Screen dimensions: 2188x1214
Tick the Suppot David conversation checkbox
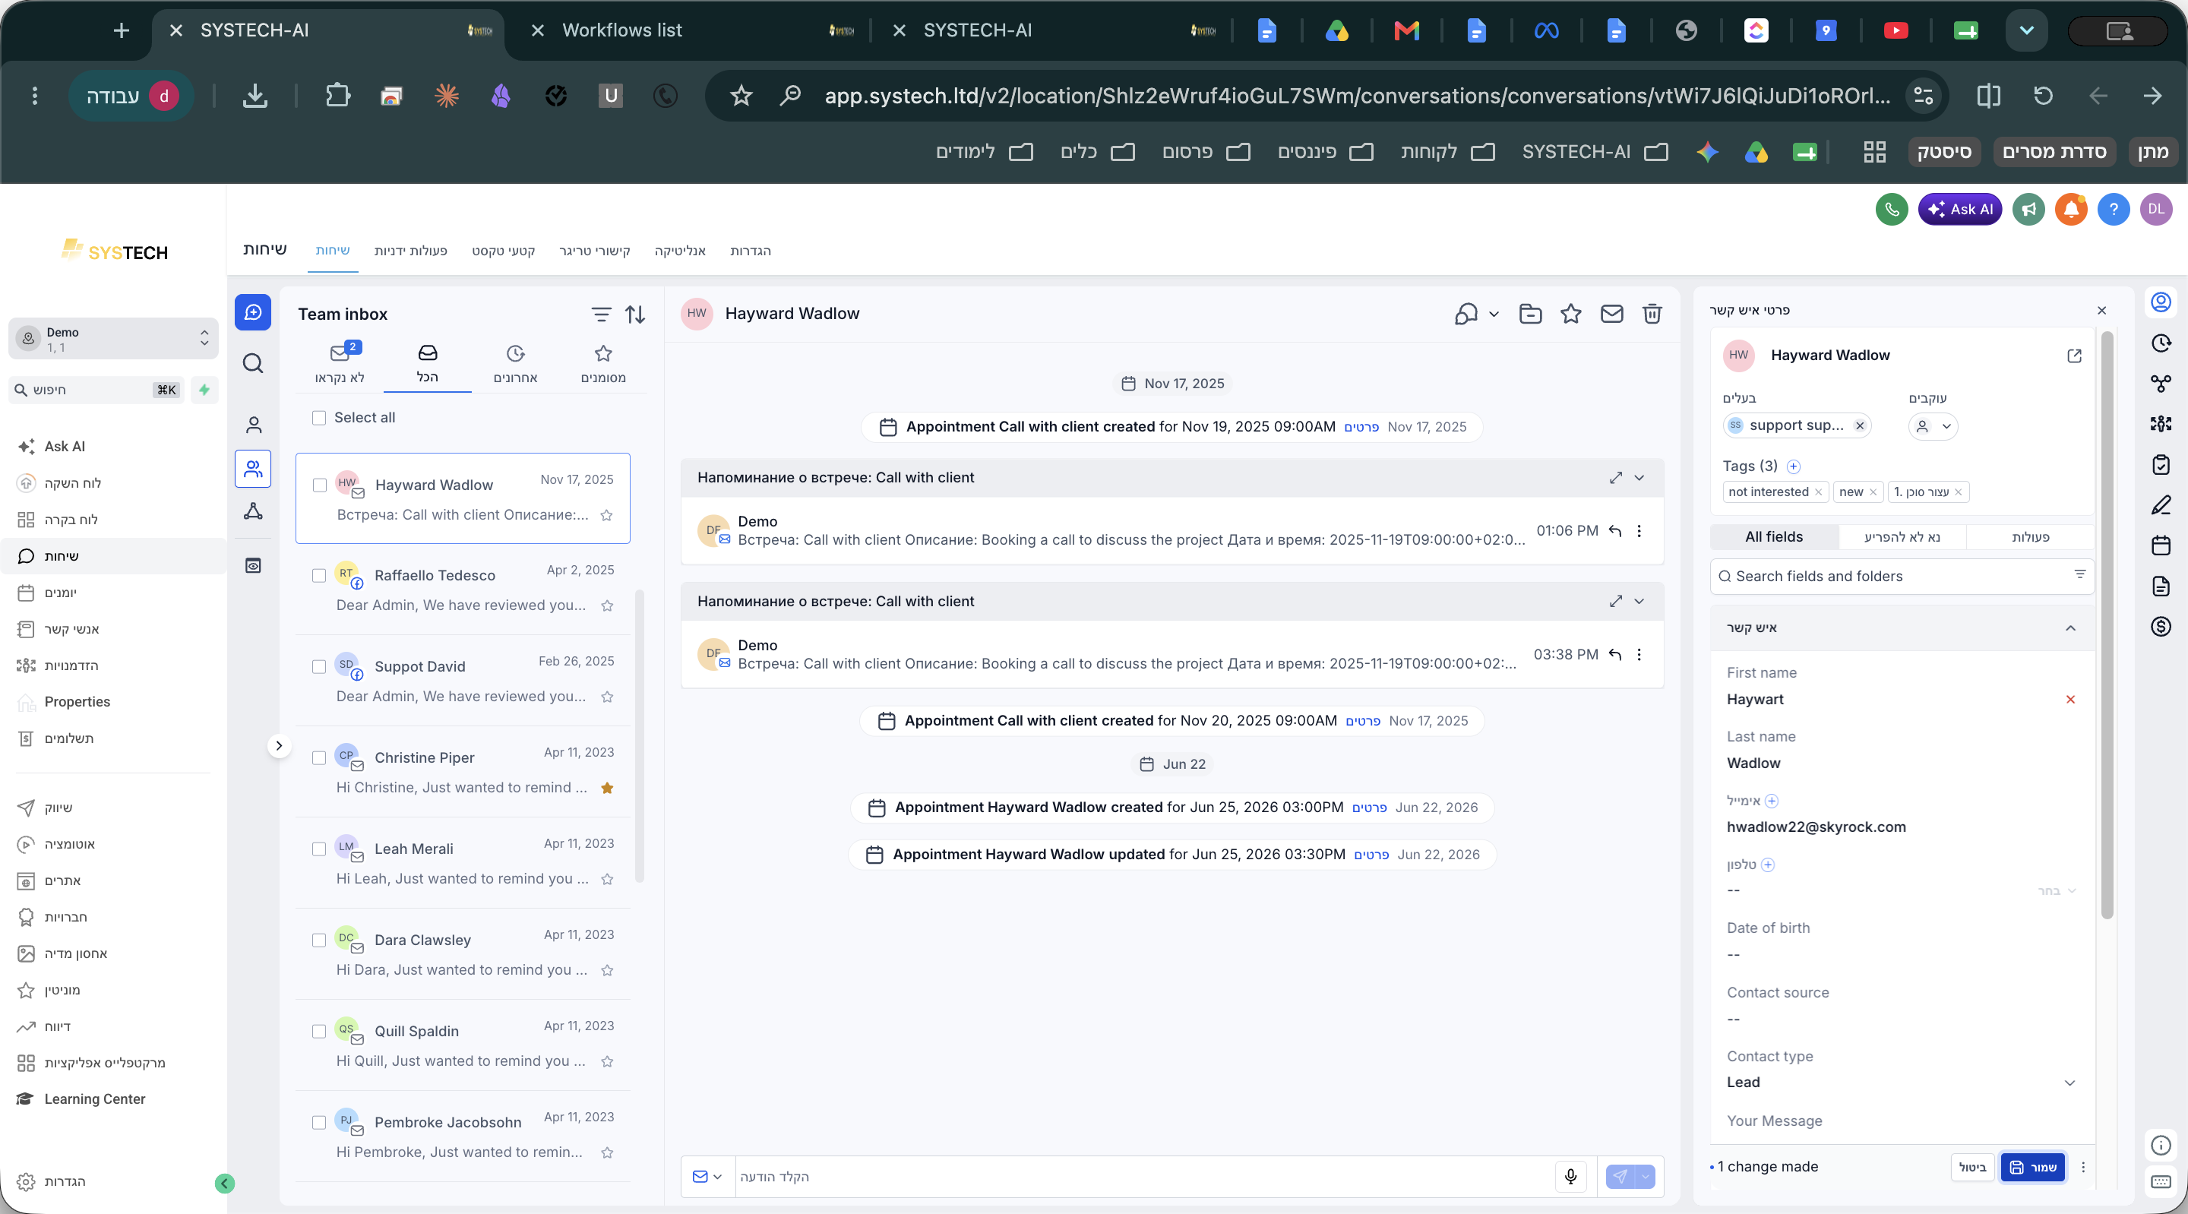318,667
